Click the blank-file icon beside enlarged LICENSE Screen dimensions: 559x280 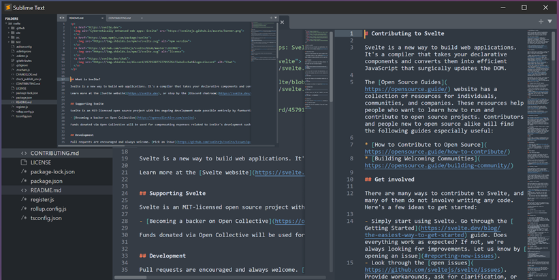[24, 162]
